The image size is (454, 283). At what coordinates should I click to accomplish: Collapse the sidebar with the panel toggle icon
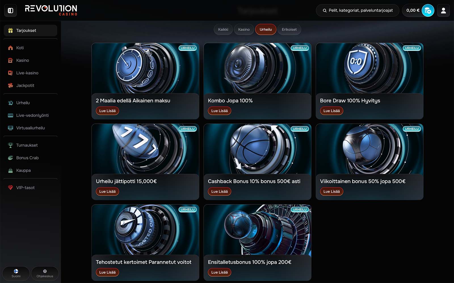pyautogui.click(x=10, y=10)
